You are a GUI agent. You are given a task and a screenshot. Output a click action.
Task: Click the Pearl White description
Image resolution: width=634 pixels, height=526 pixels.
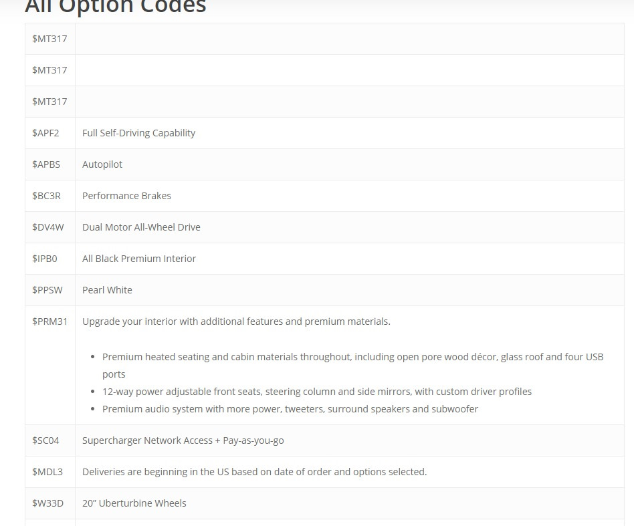pyautogui.click(x=107, y=290)
